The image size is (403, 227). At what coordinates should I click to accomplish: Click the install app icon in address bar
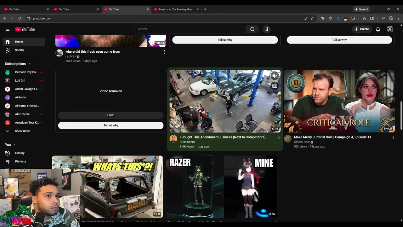click(x=305, y=18)
